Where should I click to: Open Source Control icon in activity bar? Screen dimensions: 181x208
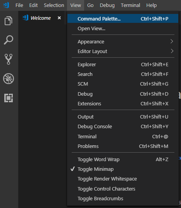(9, 59)
